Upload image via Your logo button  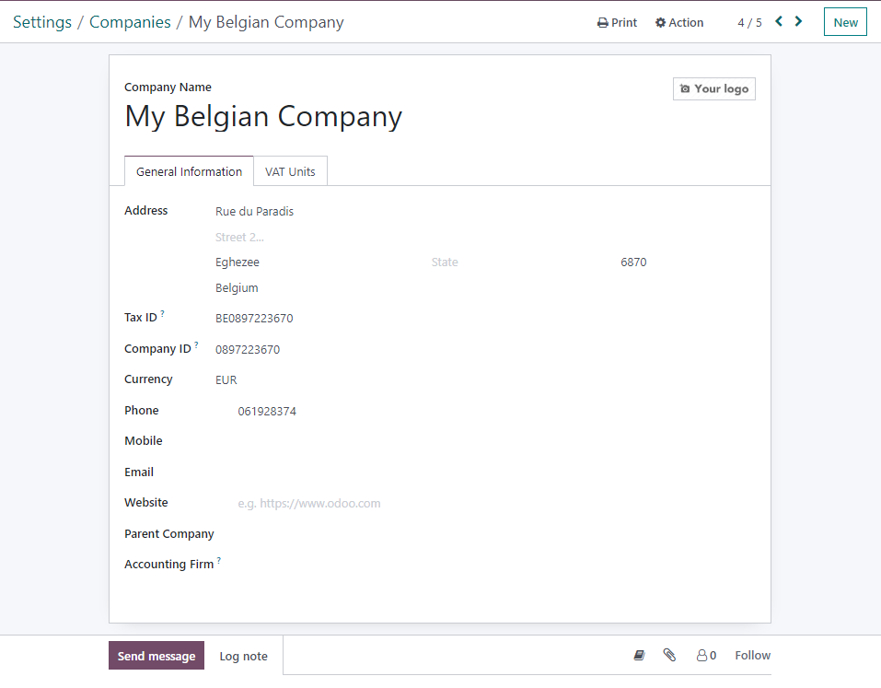[714, 88]
